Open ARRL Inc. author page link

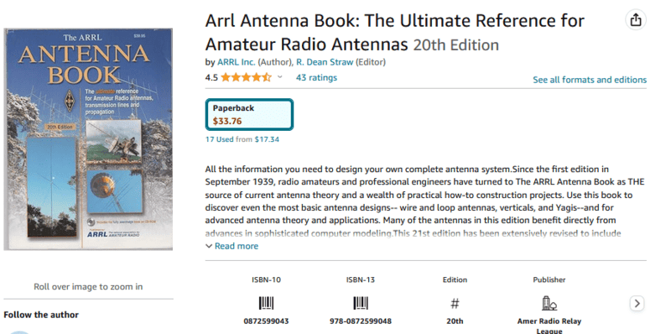click(x=237, y=62)
